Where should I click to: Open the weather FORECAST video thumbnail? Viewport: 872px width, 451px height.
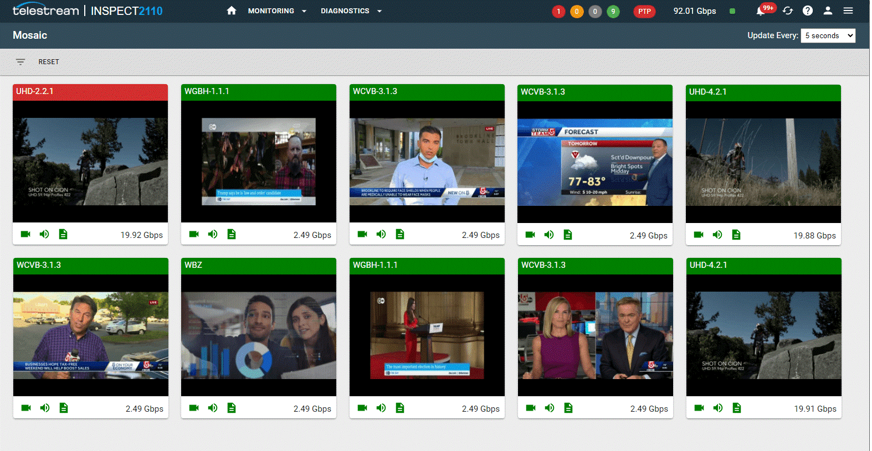(595, 162)
